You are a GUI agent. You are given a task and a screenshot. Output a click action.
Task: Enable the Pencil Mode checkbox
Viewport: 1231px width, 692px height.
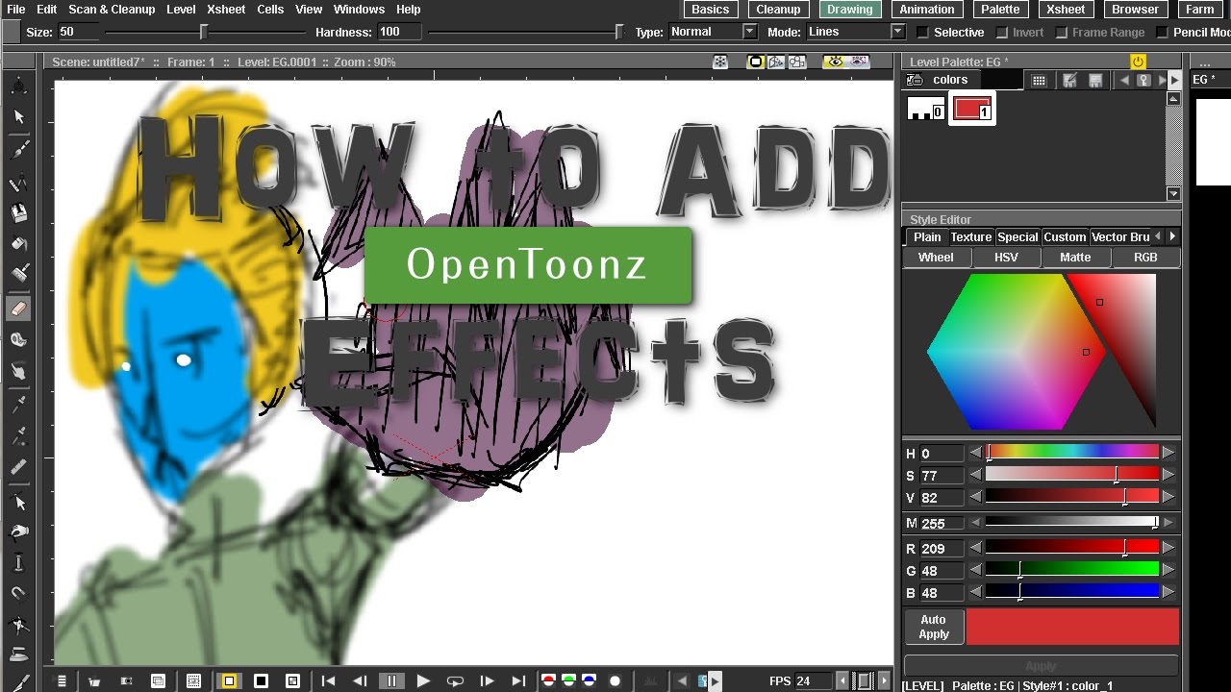pyautogui.click(x=1162, y=32)
